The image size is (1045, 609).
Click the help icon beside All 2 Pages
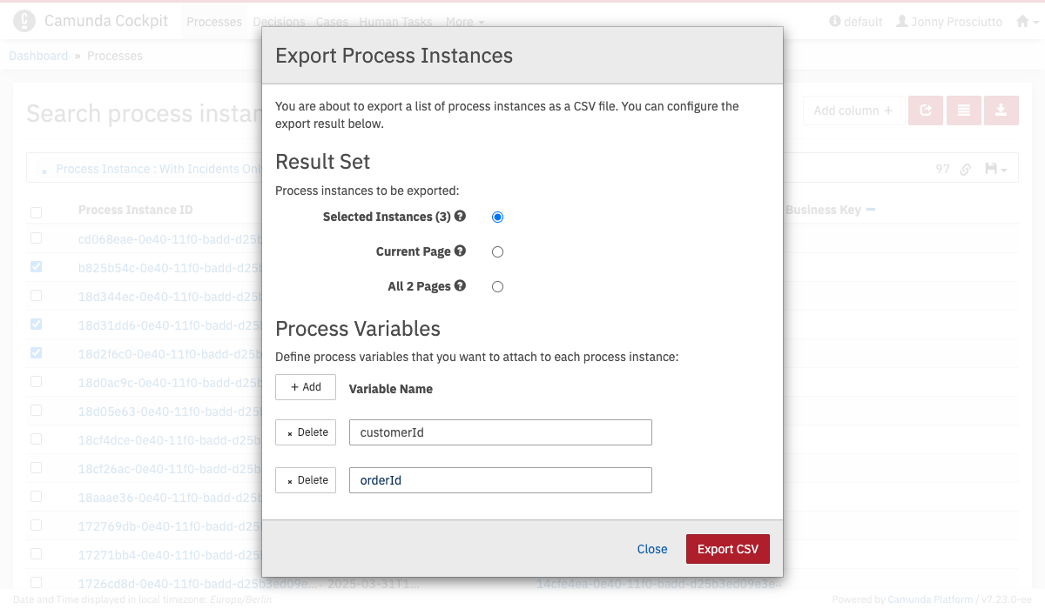(460, 286)
